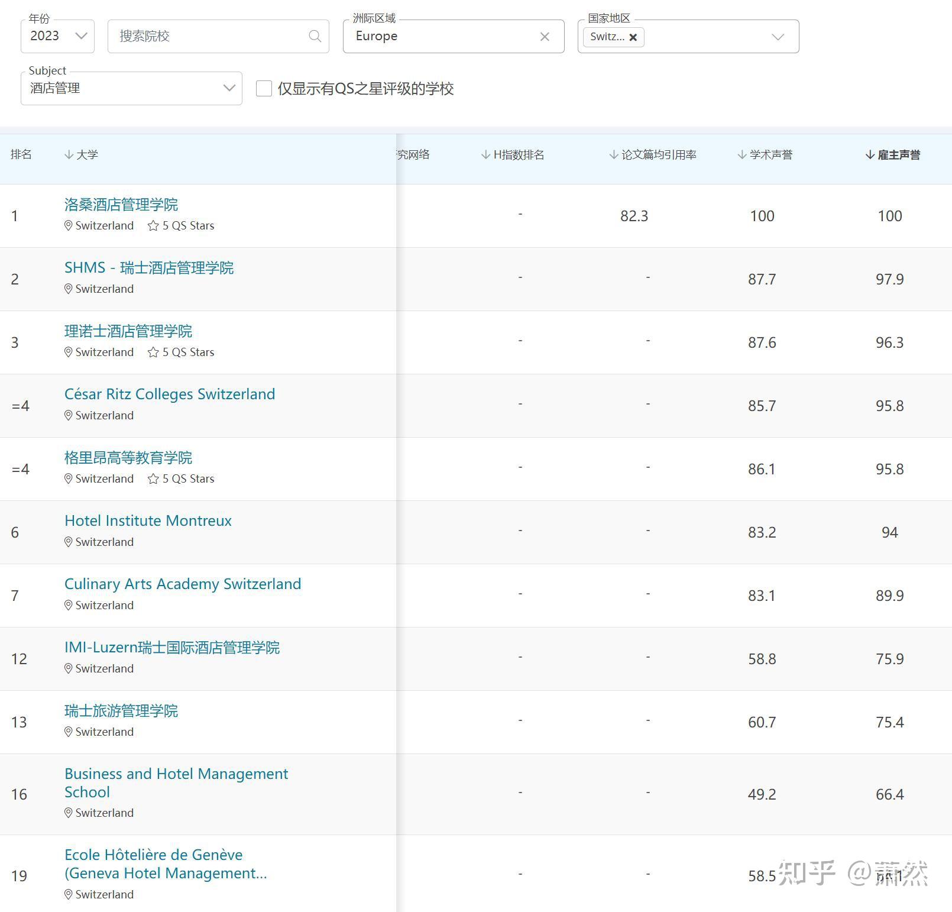Click location pin under SHMS - 瑞士酒店管理学院
952x912 pixels.
point(69,289)
